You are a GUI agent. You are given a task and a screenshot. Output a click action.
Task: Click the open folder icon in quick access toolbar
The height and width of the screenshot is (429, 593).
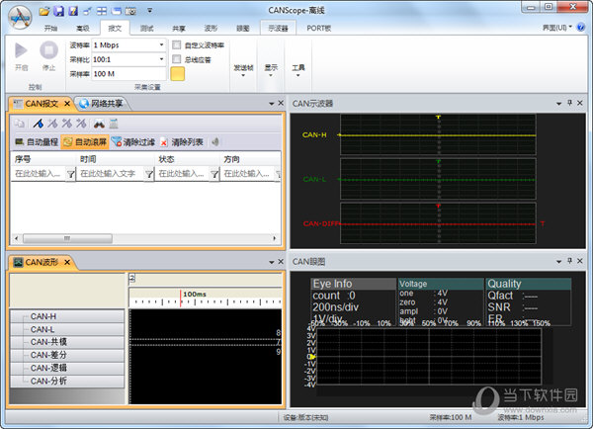click(44, 11)
